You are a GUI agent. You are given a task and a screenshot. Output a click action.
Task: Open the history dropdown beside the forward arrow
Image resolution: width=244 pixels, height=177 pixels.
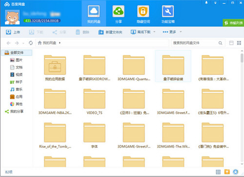(23, 43)
